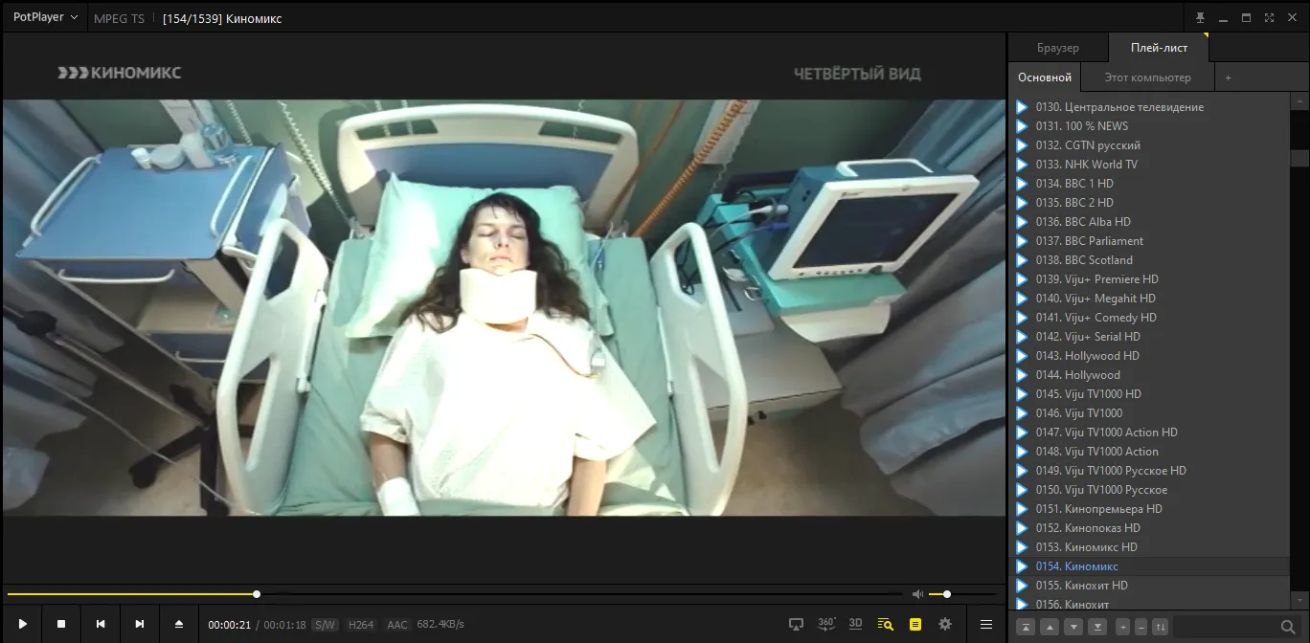Move selected item to top of playlist
Viewport: 1310px width, 643px height.
pyautogui.click(x=1026, y=627)
